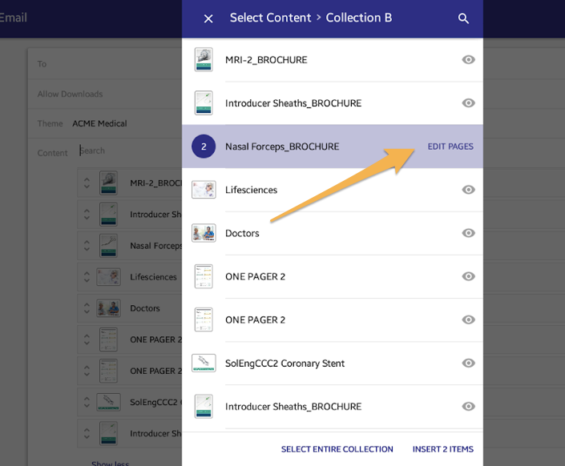The height and width of the screenshot is (466, 565).
Task: Reorder Nasal Forceps row using sort arrows
Action: 87,246
